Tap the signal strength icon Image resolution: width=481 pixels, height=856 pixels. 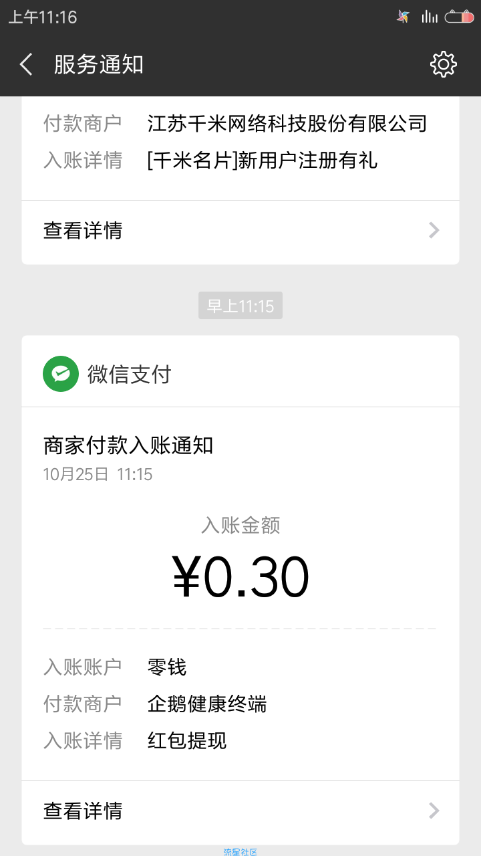430,17
